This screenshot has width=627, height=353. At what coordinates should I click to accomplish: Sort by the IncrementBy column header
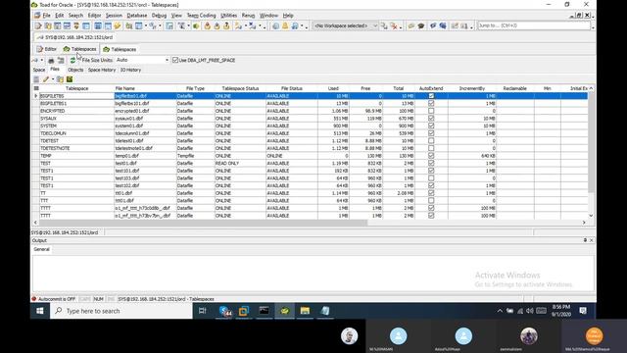(x=472, y=88)
